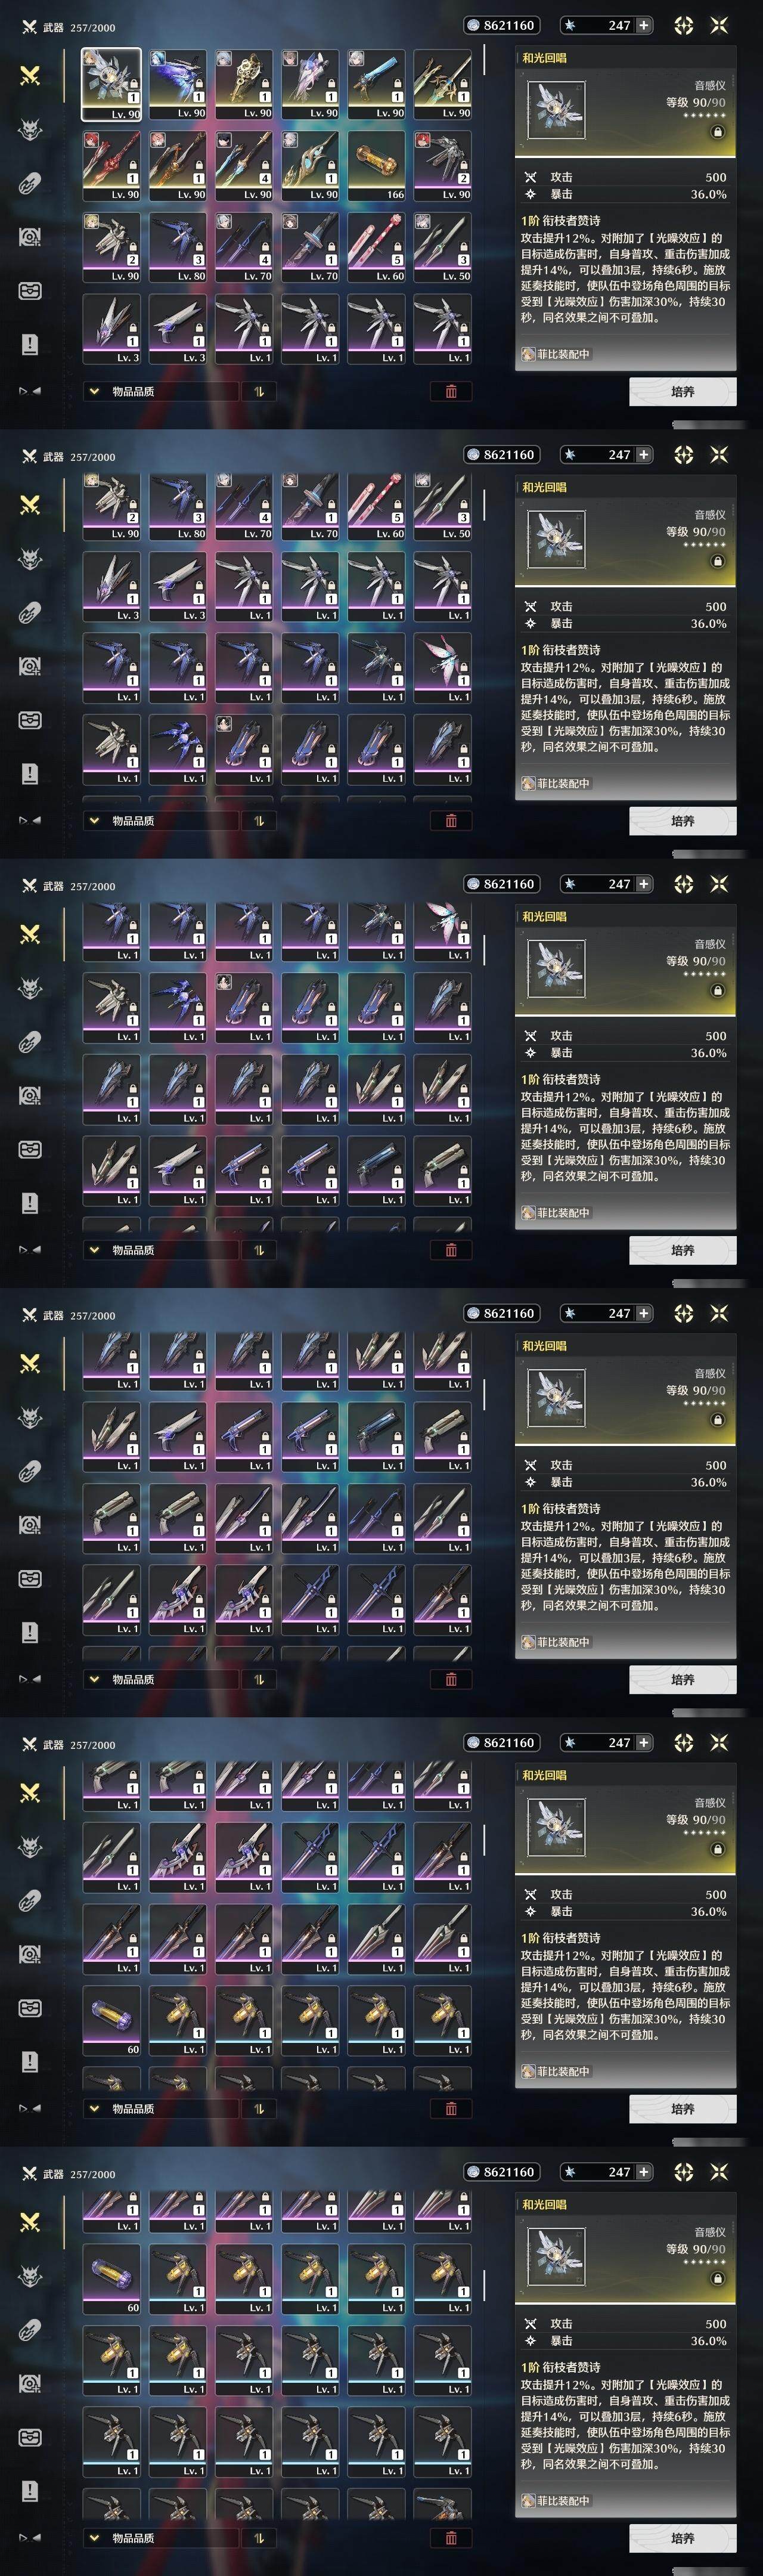Open the crossed-swords weapon category in the topmost sidebar
763x2576 pixels.
tap(30, 75)
